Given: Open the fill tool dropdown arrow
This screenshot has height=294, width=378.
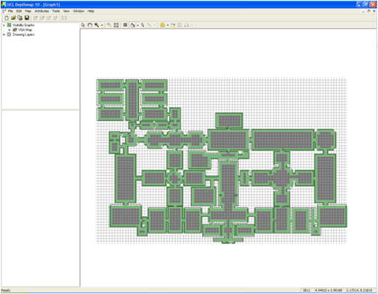Looking at the screenshot, I should pyautogui.click(x=138, y=25).
